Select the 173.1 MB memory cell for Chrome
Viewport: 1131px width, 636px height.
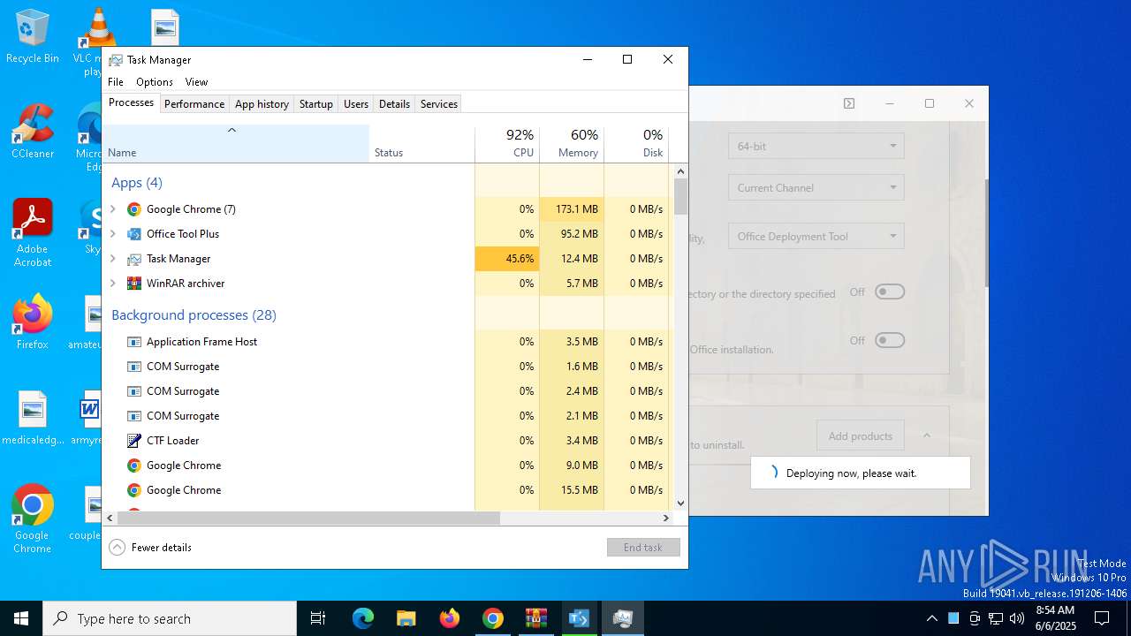click(572, 209)
